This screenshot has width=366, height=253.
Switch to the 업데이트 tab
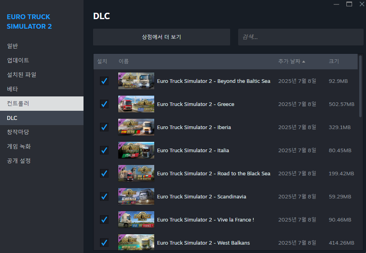coord(42,60)
